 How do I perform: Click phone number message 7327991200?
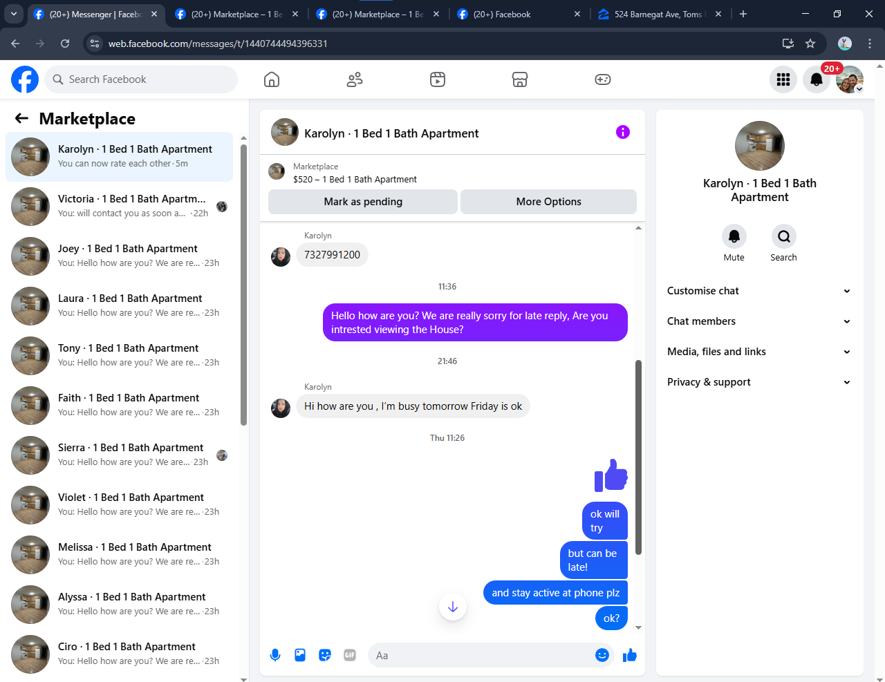332,254
